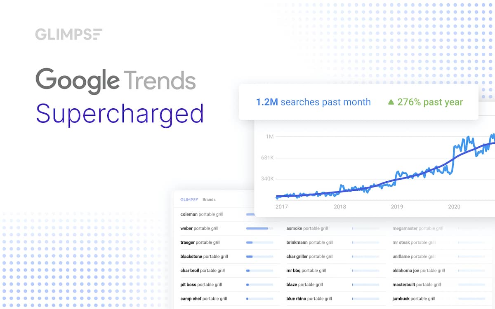Click the '1.2M searches past month' stat
This screenshot has width=495, height=309.
point(313,102)
